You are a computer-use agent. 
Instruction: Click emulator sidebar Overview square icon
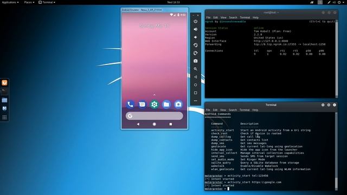[x=195, y=93]
